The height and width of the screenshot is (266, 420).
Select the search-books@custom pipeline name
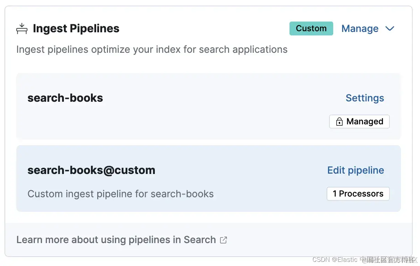91,170
